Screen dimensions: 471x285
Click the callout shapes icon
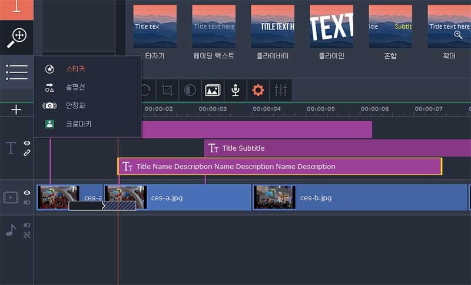point(49,87)
